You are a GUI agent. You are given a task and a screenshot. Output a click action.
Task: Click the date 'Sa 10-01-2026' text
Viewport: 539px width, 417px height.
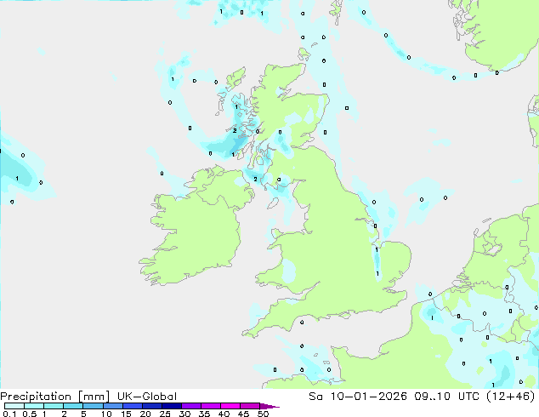pos(358,397)
